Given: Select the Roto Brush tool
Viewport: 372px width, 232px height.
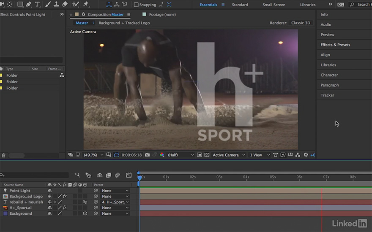Looking at the screenshot, I should (75, 4).
